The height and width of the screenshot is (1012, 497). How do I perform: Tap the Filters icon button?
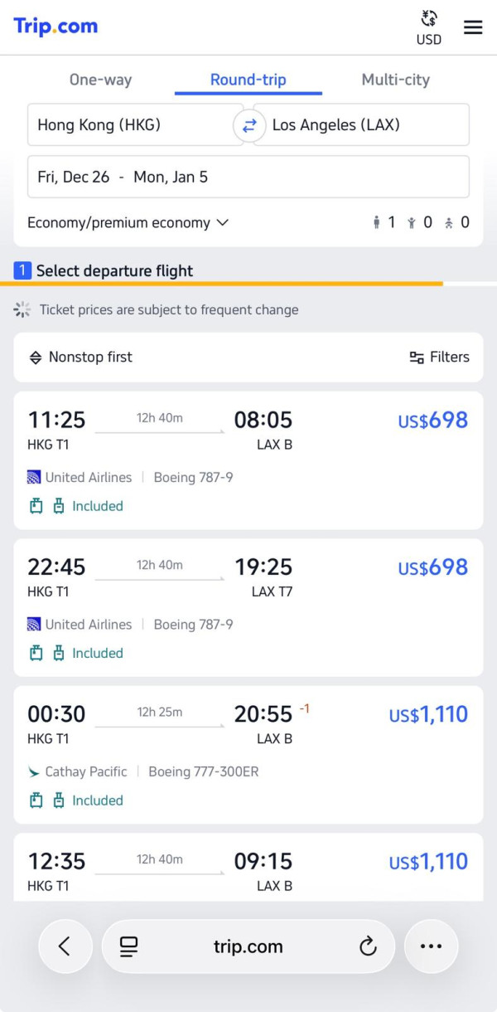[x=440, y=358]
